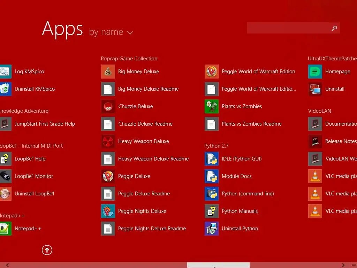Open the truncated Peggle World of Warcraft Editio... document icon
This screenshot has height=268, width=357.
(212, 89)
